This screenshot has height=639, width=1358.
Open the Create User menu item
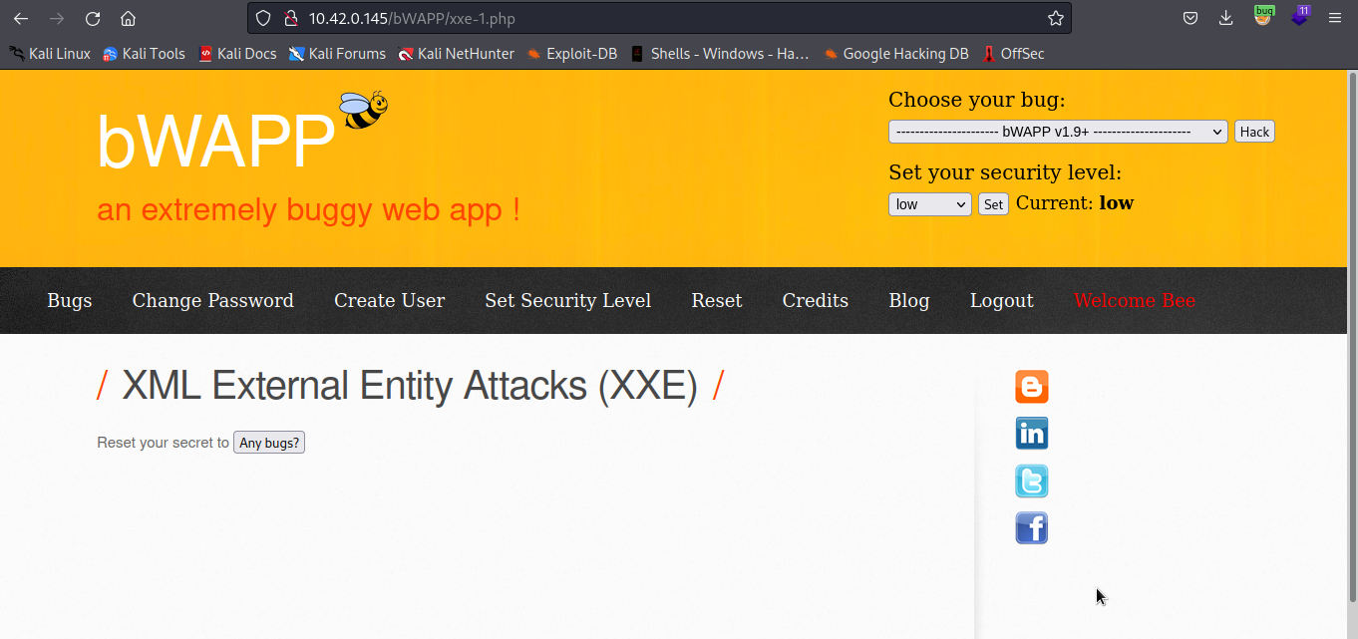coord(390,301)
